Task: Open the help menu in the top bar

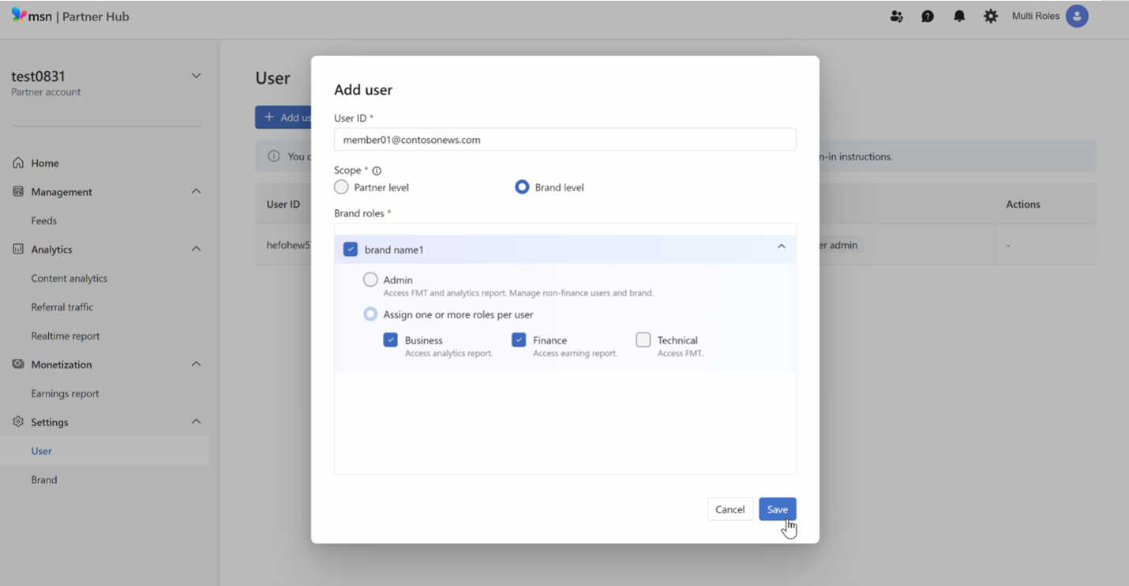Action: click(928, 16)
